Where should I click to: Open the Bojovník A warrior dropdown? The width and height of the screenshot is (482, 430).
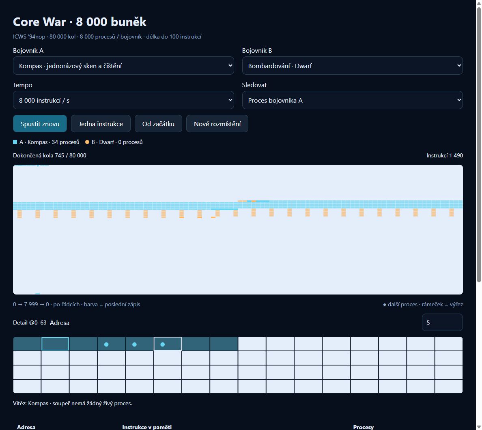pos(123,65)
